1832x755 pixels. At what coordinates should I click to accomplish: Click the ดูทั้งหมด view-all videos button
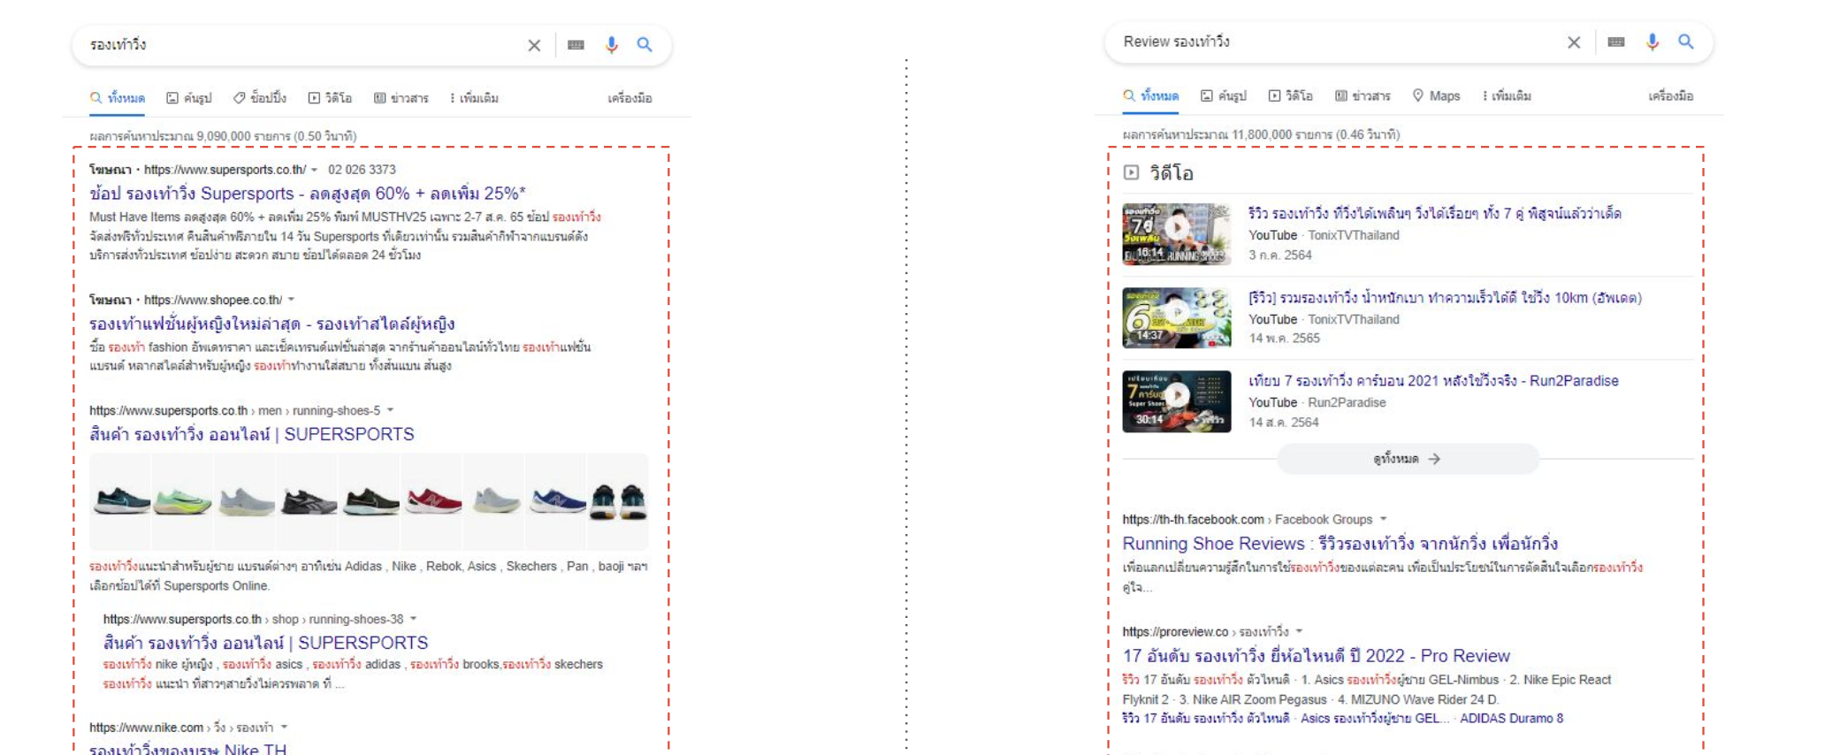point(1407,459)
